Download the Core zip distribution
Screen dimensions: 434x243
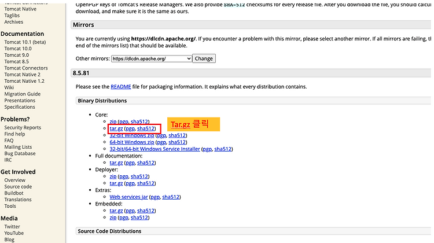113,122
